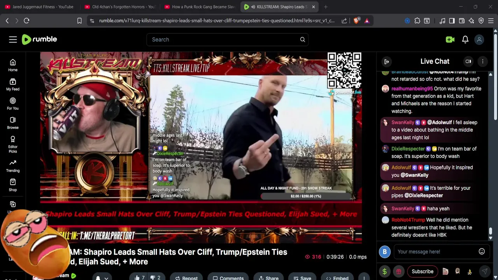
Task: Open the user profile avatar menu
Action: tap(479, 39)
